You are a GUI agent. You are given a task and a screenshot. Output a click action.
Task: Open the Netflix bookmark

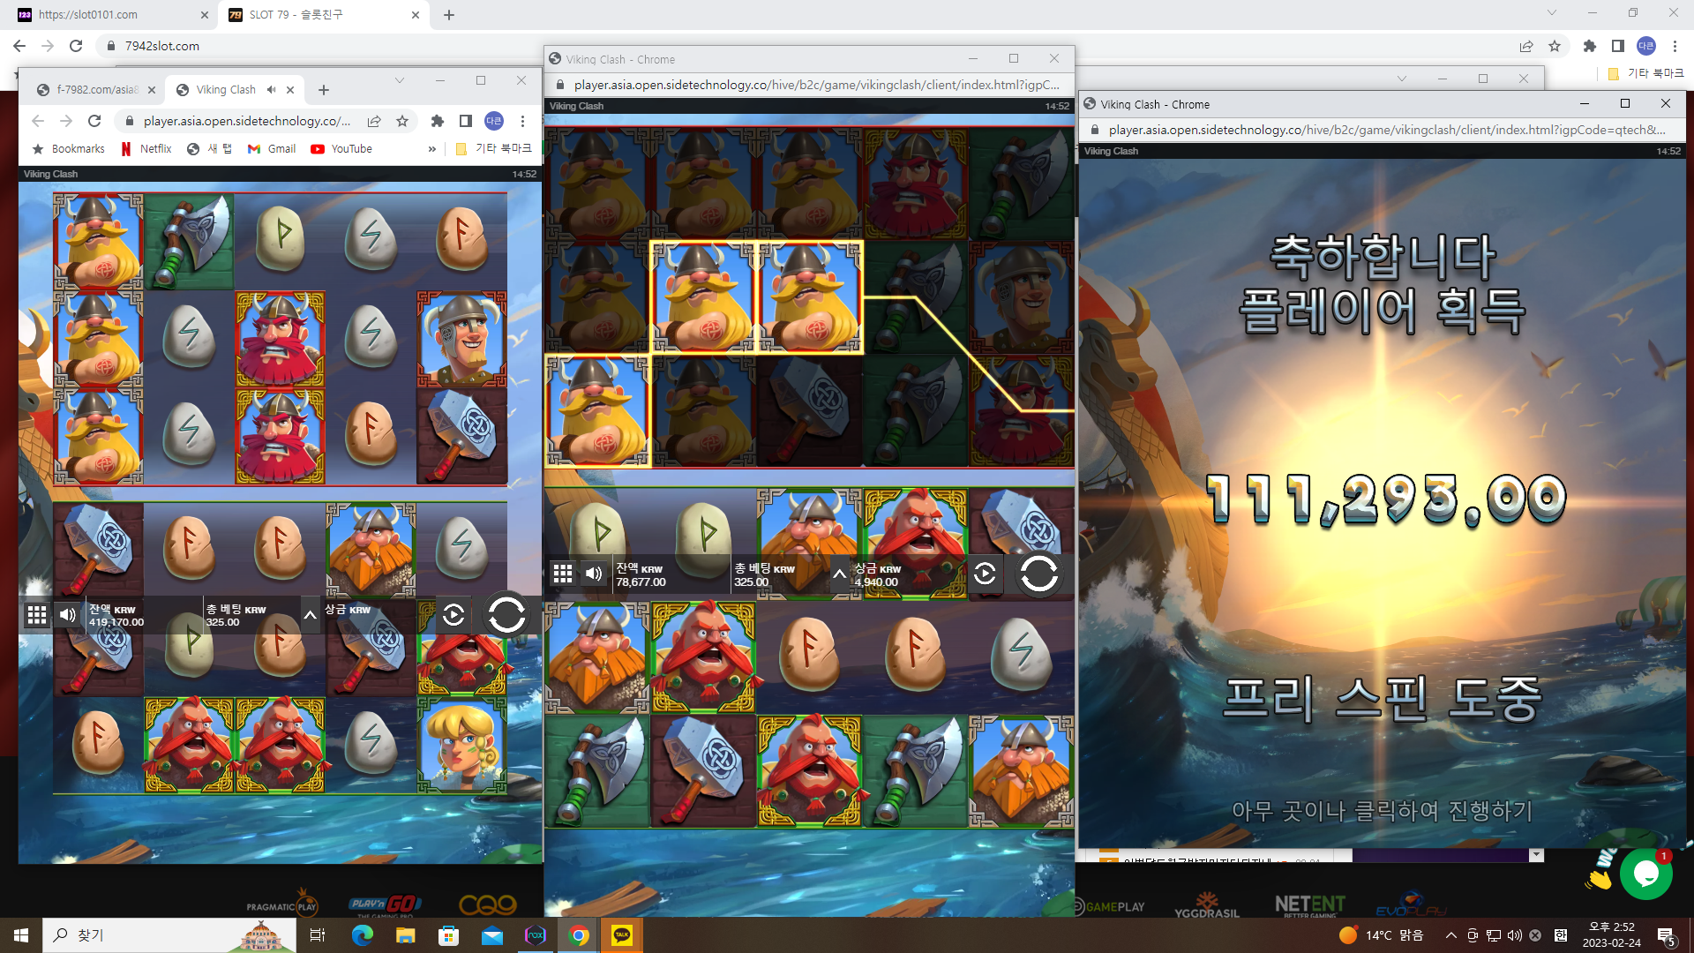point(146,149)
